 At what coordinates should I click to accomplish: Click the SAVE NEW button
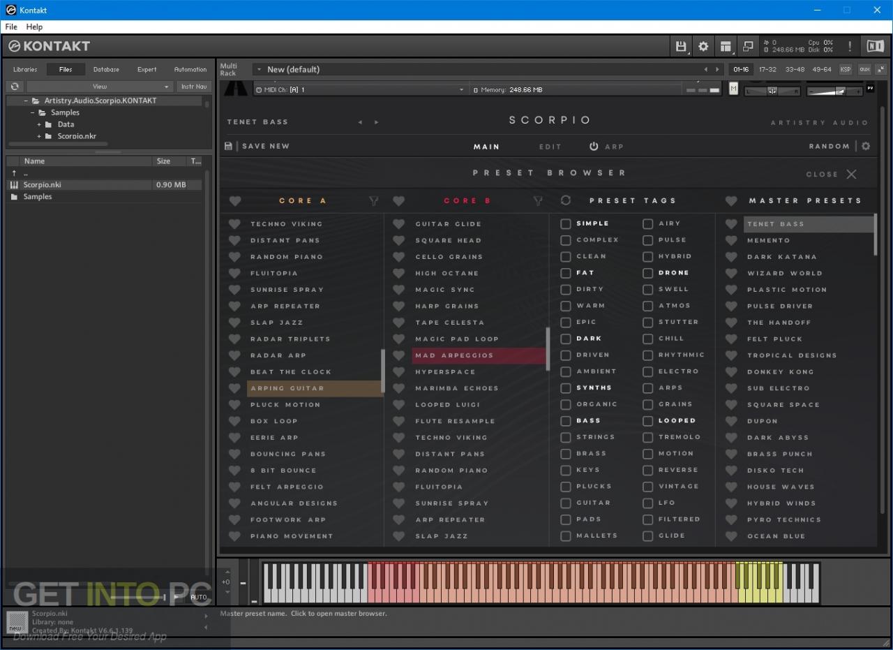266,146
